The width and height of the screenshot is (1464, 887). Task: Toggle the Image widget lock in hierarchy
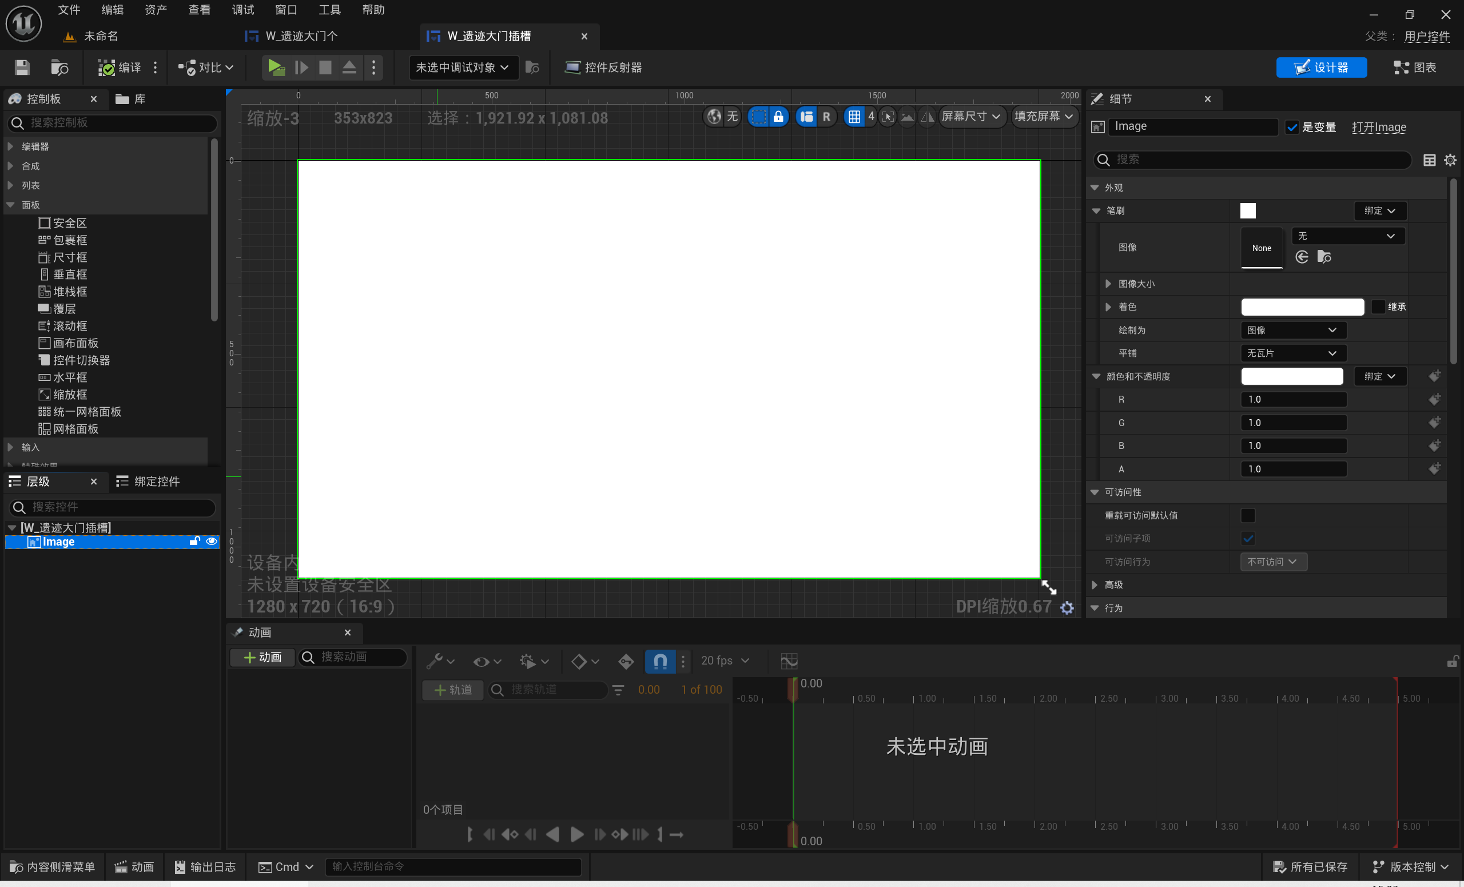pyautogui.click(x=194, y=542)
